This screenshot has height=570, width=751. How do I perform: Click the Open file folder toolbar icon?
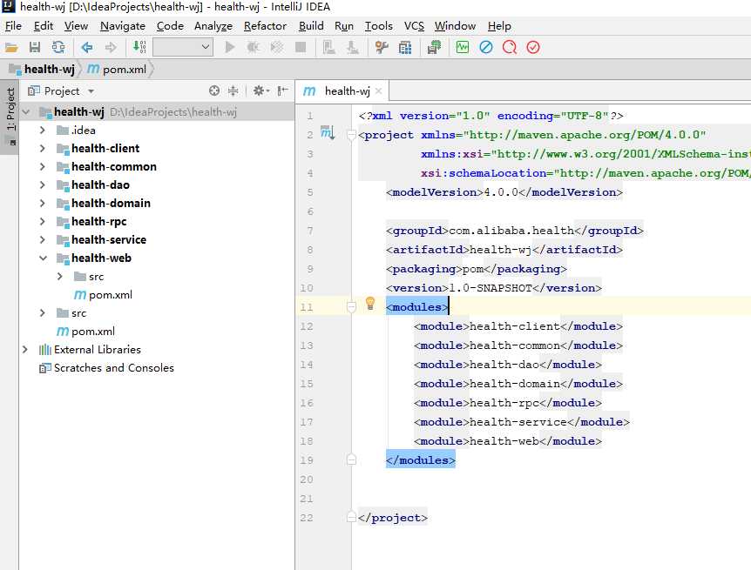(11, 47)
